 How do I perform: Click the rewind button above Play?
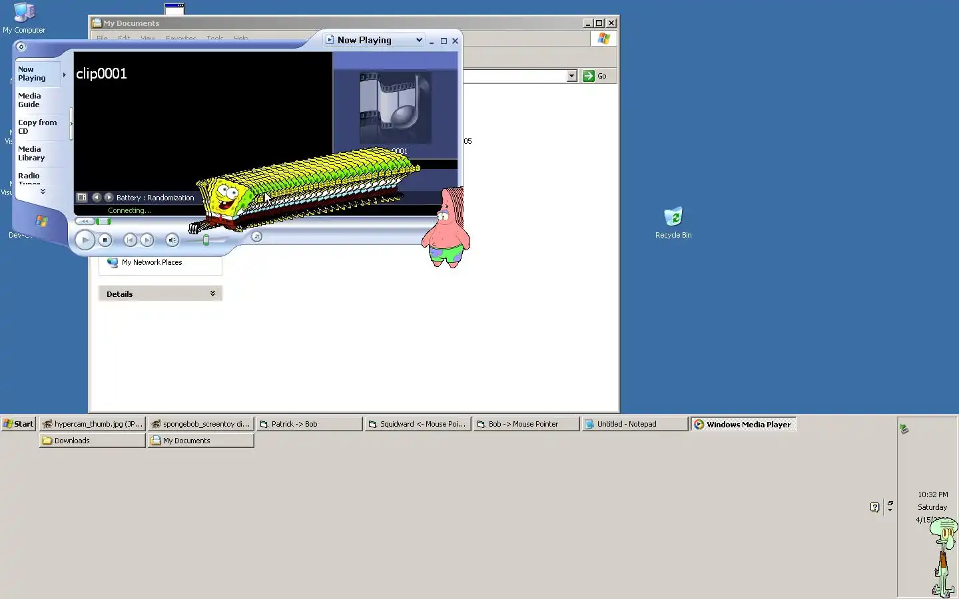coord(85,221)
